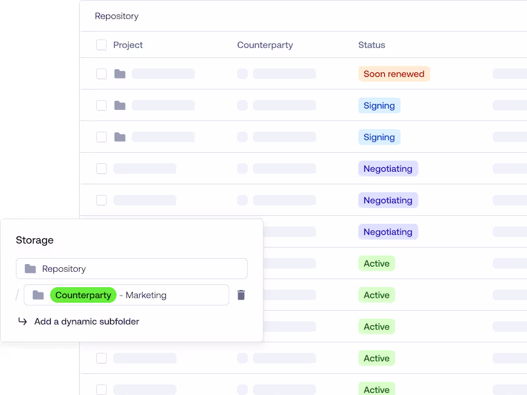Click the folder icon next to the Counterparty tag
The image size is (527, 395).
[x=38, y=295]
